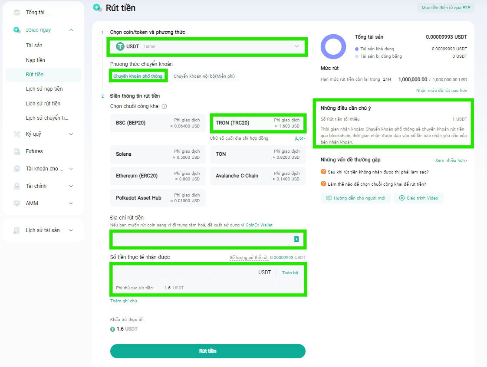487x367 pixels.
Task: Choose TRON (TRC20) network
Action: pos(258,123)
